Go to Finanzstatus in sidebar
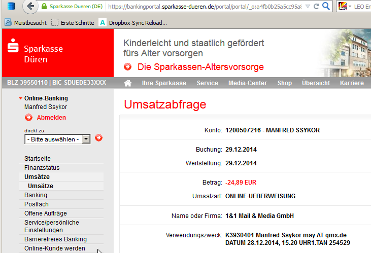Screen dimensions: 371x253 coord(42,168)
